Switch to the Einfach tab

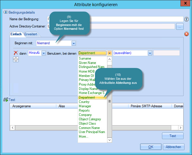tap(16, 34)
